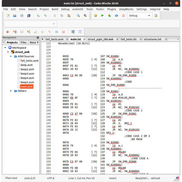Build the project with the gear icon
This screenshot has height=182, width=182.
tap(96, 15)
